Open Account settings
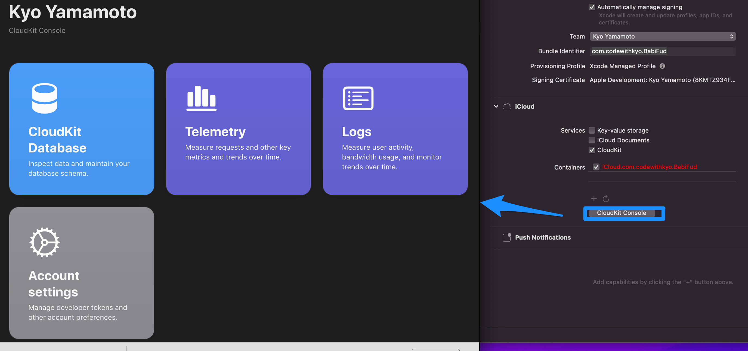Viewport: 748px width, 351px height. point(82,273)
